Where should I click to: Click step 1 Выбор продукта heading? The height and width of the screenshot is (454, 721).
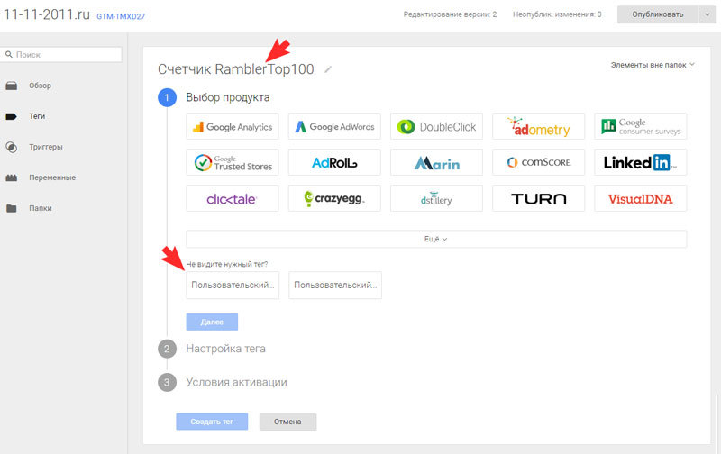(228, 97)
